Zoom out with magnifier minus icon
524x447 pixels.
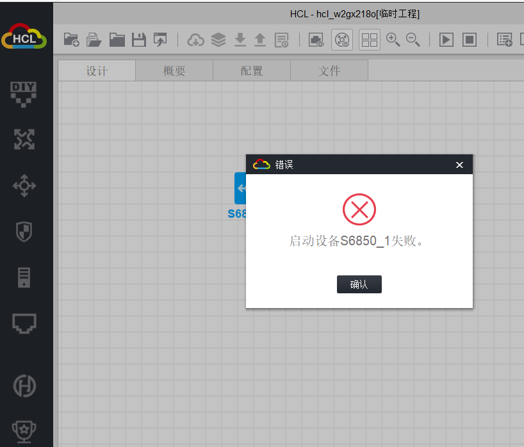(413, 40)
